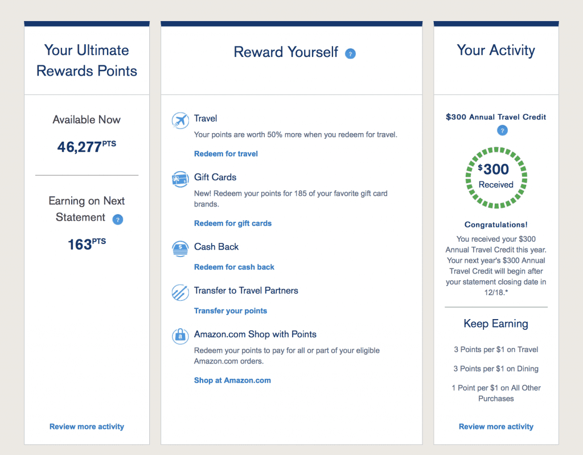This screenshot has width=583, height=455.
Task: Review more activity in Your Activity panel
Action: (496, 427)
